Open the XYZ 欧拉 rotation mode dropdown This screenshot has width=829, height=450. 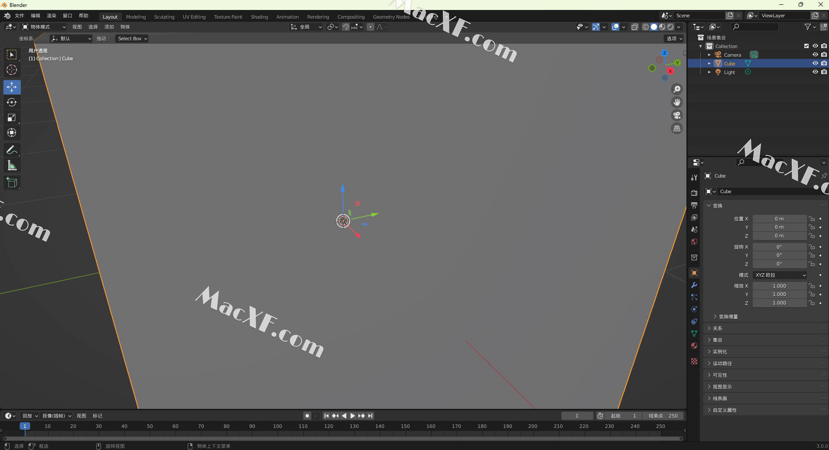pyautogui.click(x=780, y=275)
